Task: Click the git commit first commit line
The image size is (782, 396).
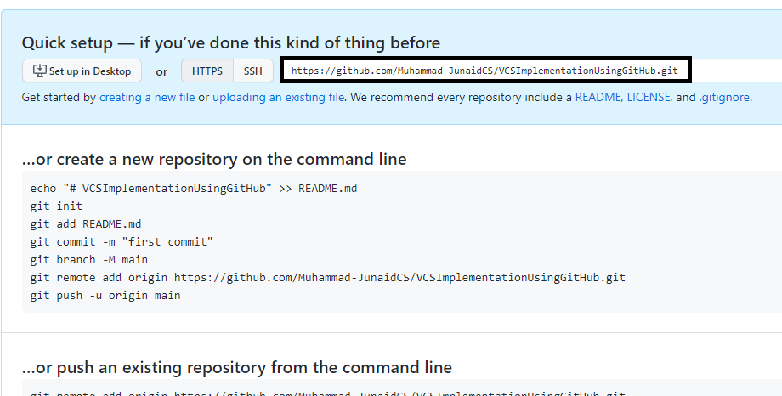Action: click(x=122, y=242)
